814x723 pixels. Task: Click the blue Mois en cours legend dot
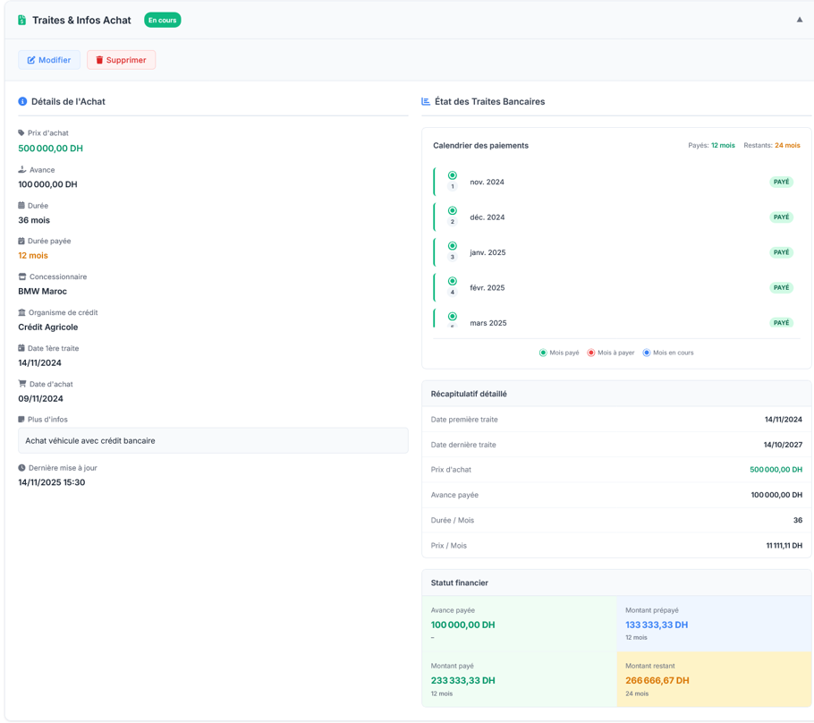647,353
